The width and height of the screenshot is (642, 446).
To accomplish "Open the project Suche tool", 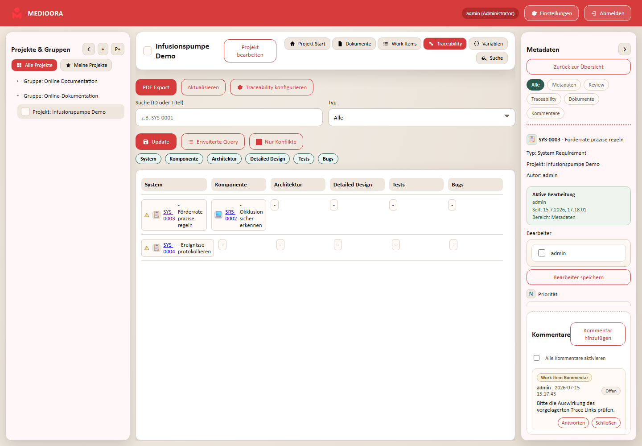I will click(492, 58).
